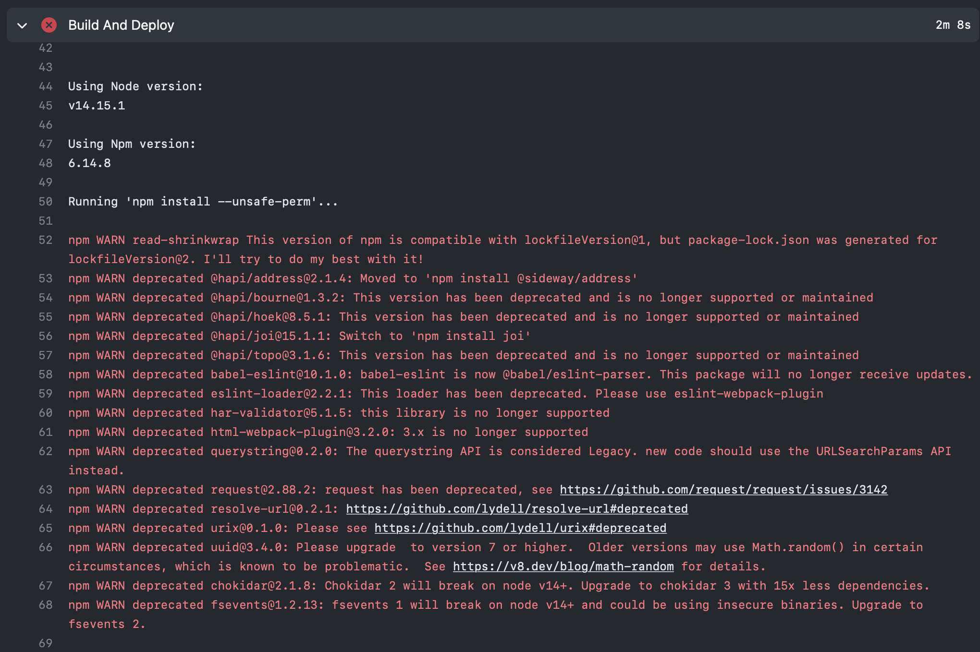Click the har-validator@5.1.5 deprecated warning
This screenshot has width=980, height=652.
(x=339, y=413)
